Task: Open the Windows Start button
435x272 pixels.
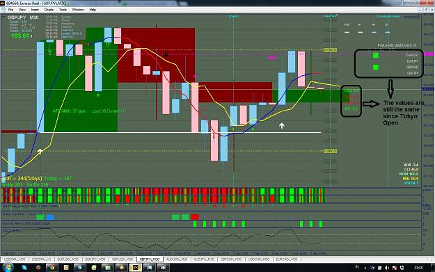Action: coord(8,268)
